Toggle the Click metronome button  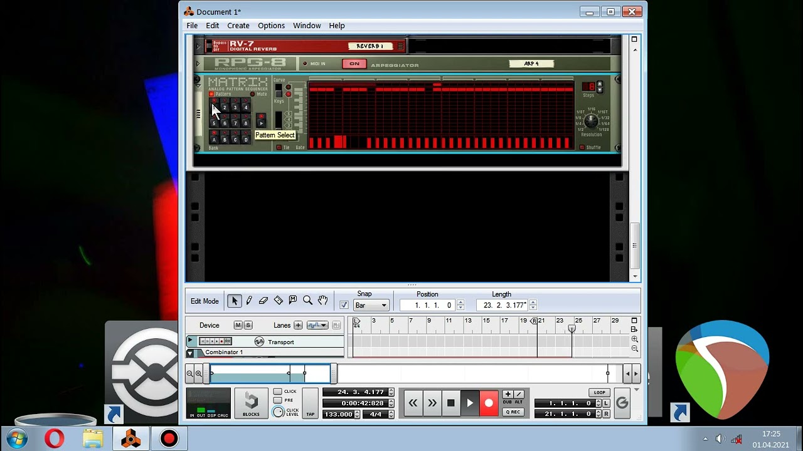click(x=278, y=391)
